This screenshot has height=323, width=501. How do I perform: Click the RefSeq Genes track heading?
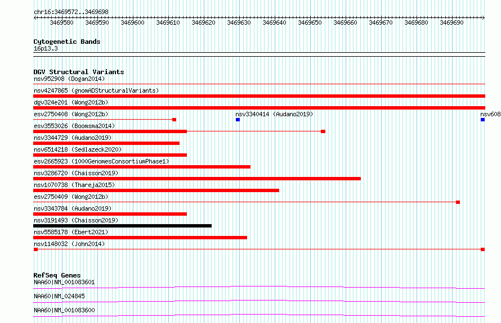tap(57, 275)
